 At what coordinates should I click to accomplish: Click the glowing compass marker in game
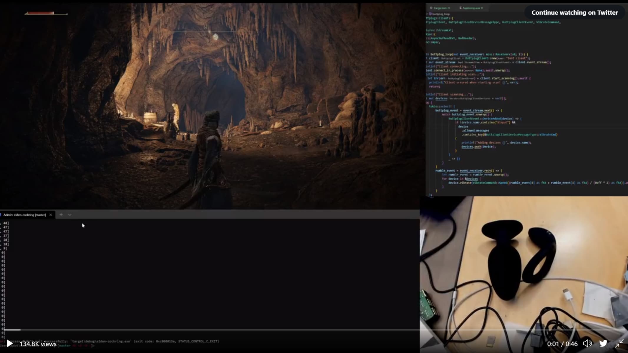click(215, 37)
